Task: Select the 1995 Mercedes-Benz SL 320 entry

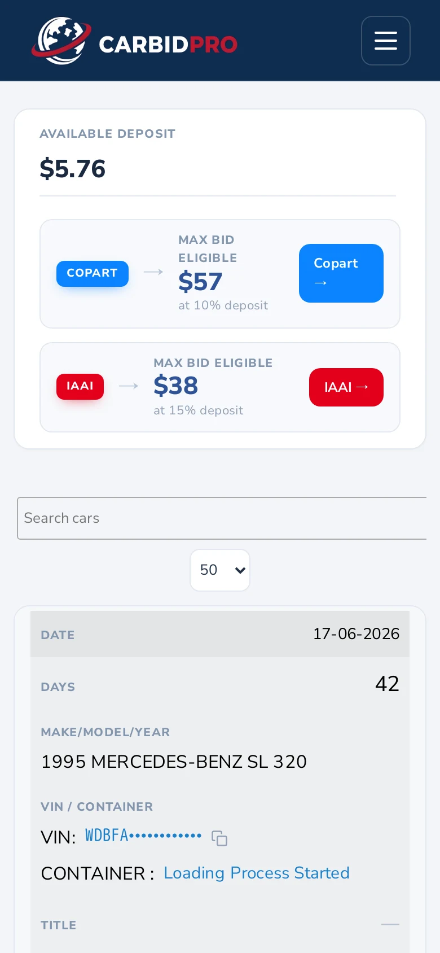Action: point(174,762)
